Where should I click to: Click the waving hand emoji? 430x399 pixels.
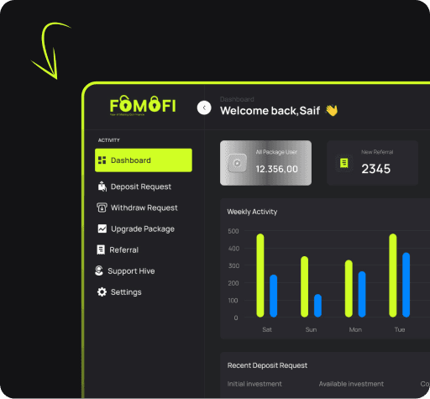pyautogui.click(x=332, y=110)
